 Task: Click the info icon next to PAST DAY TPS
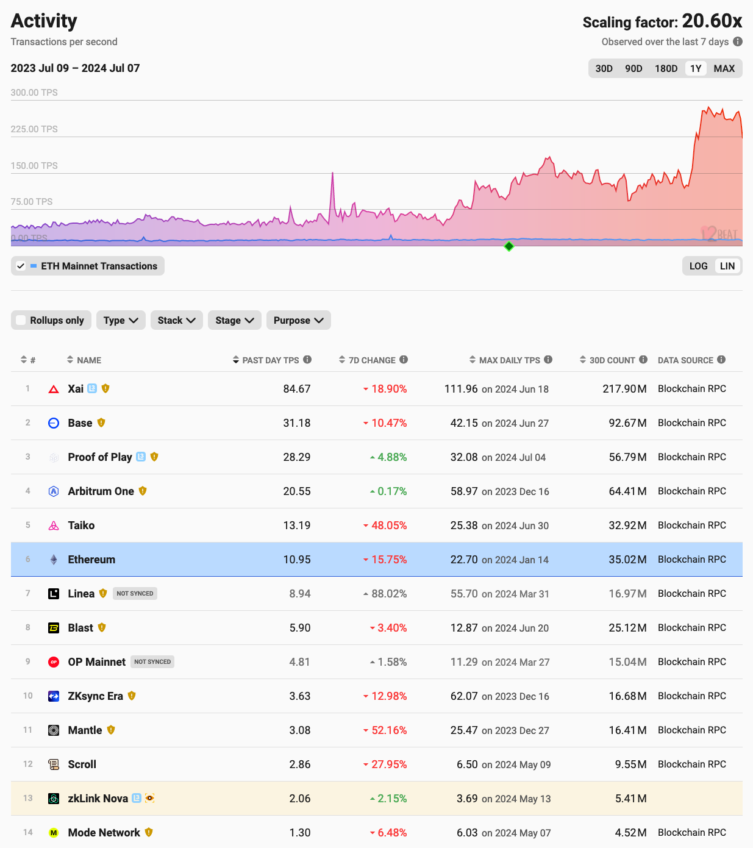pyautogui.click(x=307, y=360)
